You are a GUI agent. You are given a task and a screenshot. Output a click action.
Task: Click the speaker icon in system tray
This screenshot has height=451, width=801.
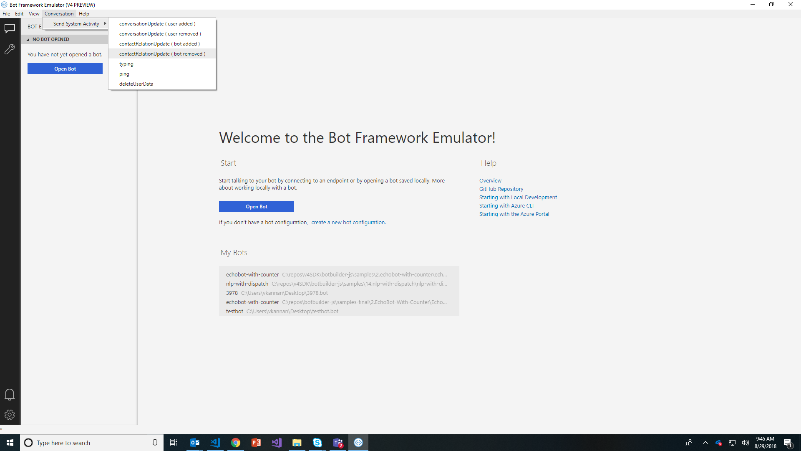tap(746, 442)
